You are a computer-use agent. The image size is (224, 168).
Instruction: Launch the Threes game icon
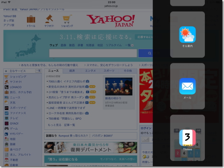click(x=188, y=138)
